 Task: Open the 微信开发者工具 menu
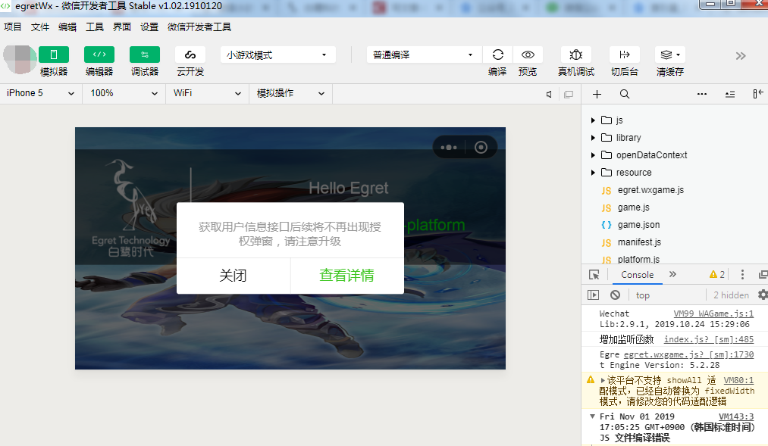tap(199, 27)
